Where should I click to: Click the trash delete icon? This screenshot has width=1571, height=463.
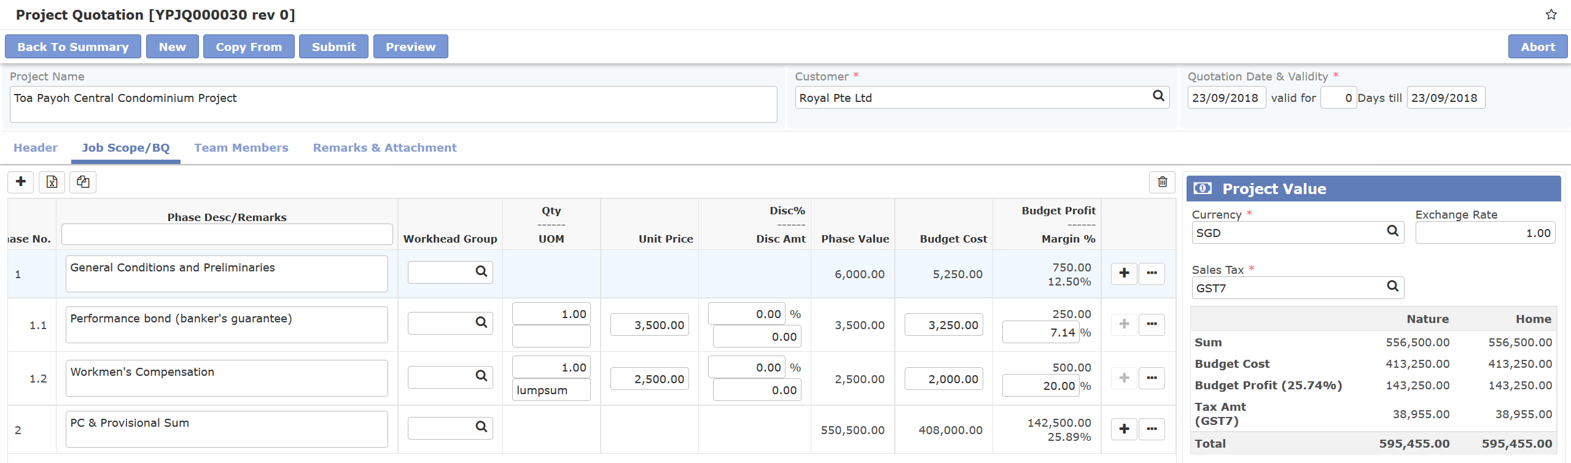(x=1162, y=182)
